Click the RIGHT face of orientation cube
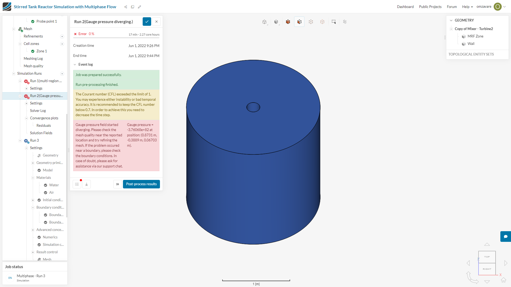Image resolution: width=511 pixels, height=287 pixels. (487, 269)
